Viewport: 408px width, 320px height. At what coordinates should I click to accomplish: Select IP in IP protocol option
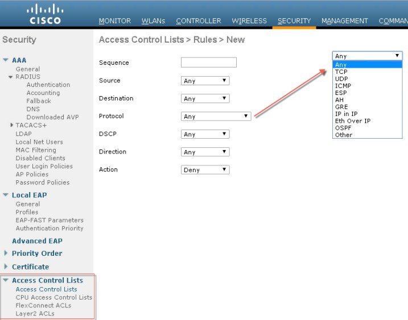pos(367,114)
